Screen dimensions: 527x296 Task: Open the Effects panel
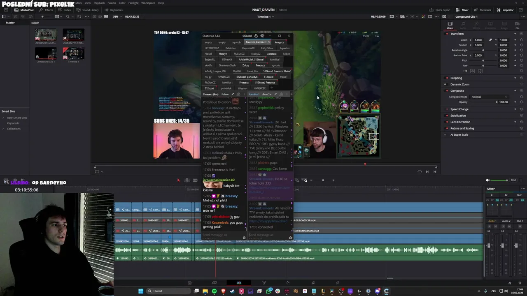(46, 10)
